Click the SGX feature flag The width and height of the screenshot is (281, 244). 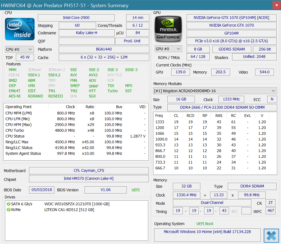coord(92,96)
